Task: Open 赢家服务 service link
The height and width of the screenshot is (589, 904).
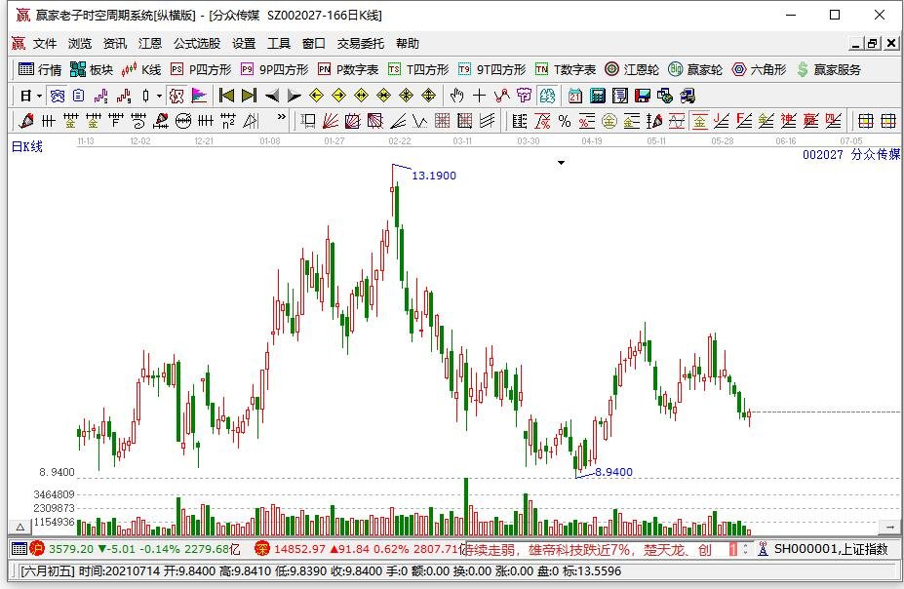Action: tap(829, 70)
